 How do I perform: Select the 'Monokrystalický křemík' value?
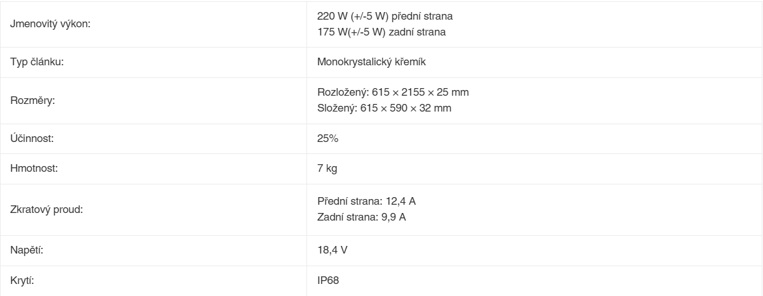coord(371,62)
